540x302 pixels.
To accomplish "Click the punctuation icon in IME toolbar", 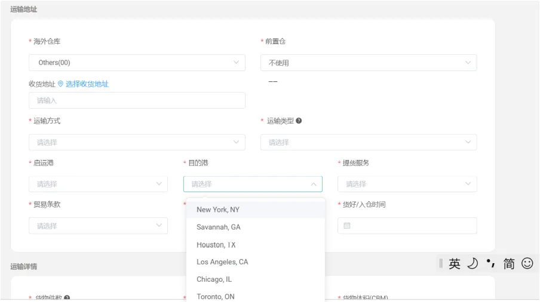I will pyautogui.click(x=490, y=263).
